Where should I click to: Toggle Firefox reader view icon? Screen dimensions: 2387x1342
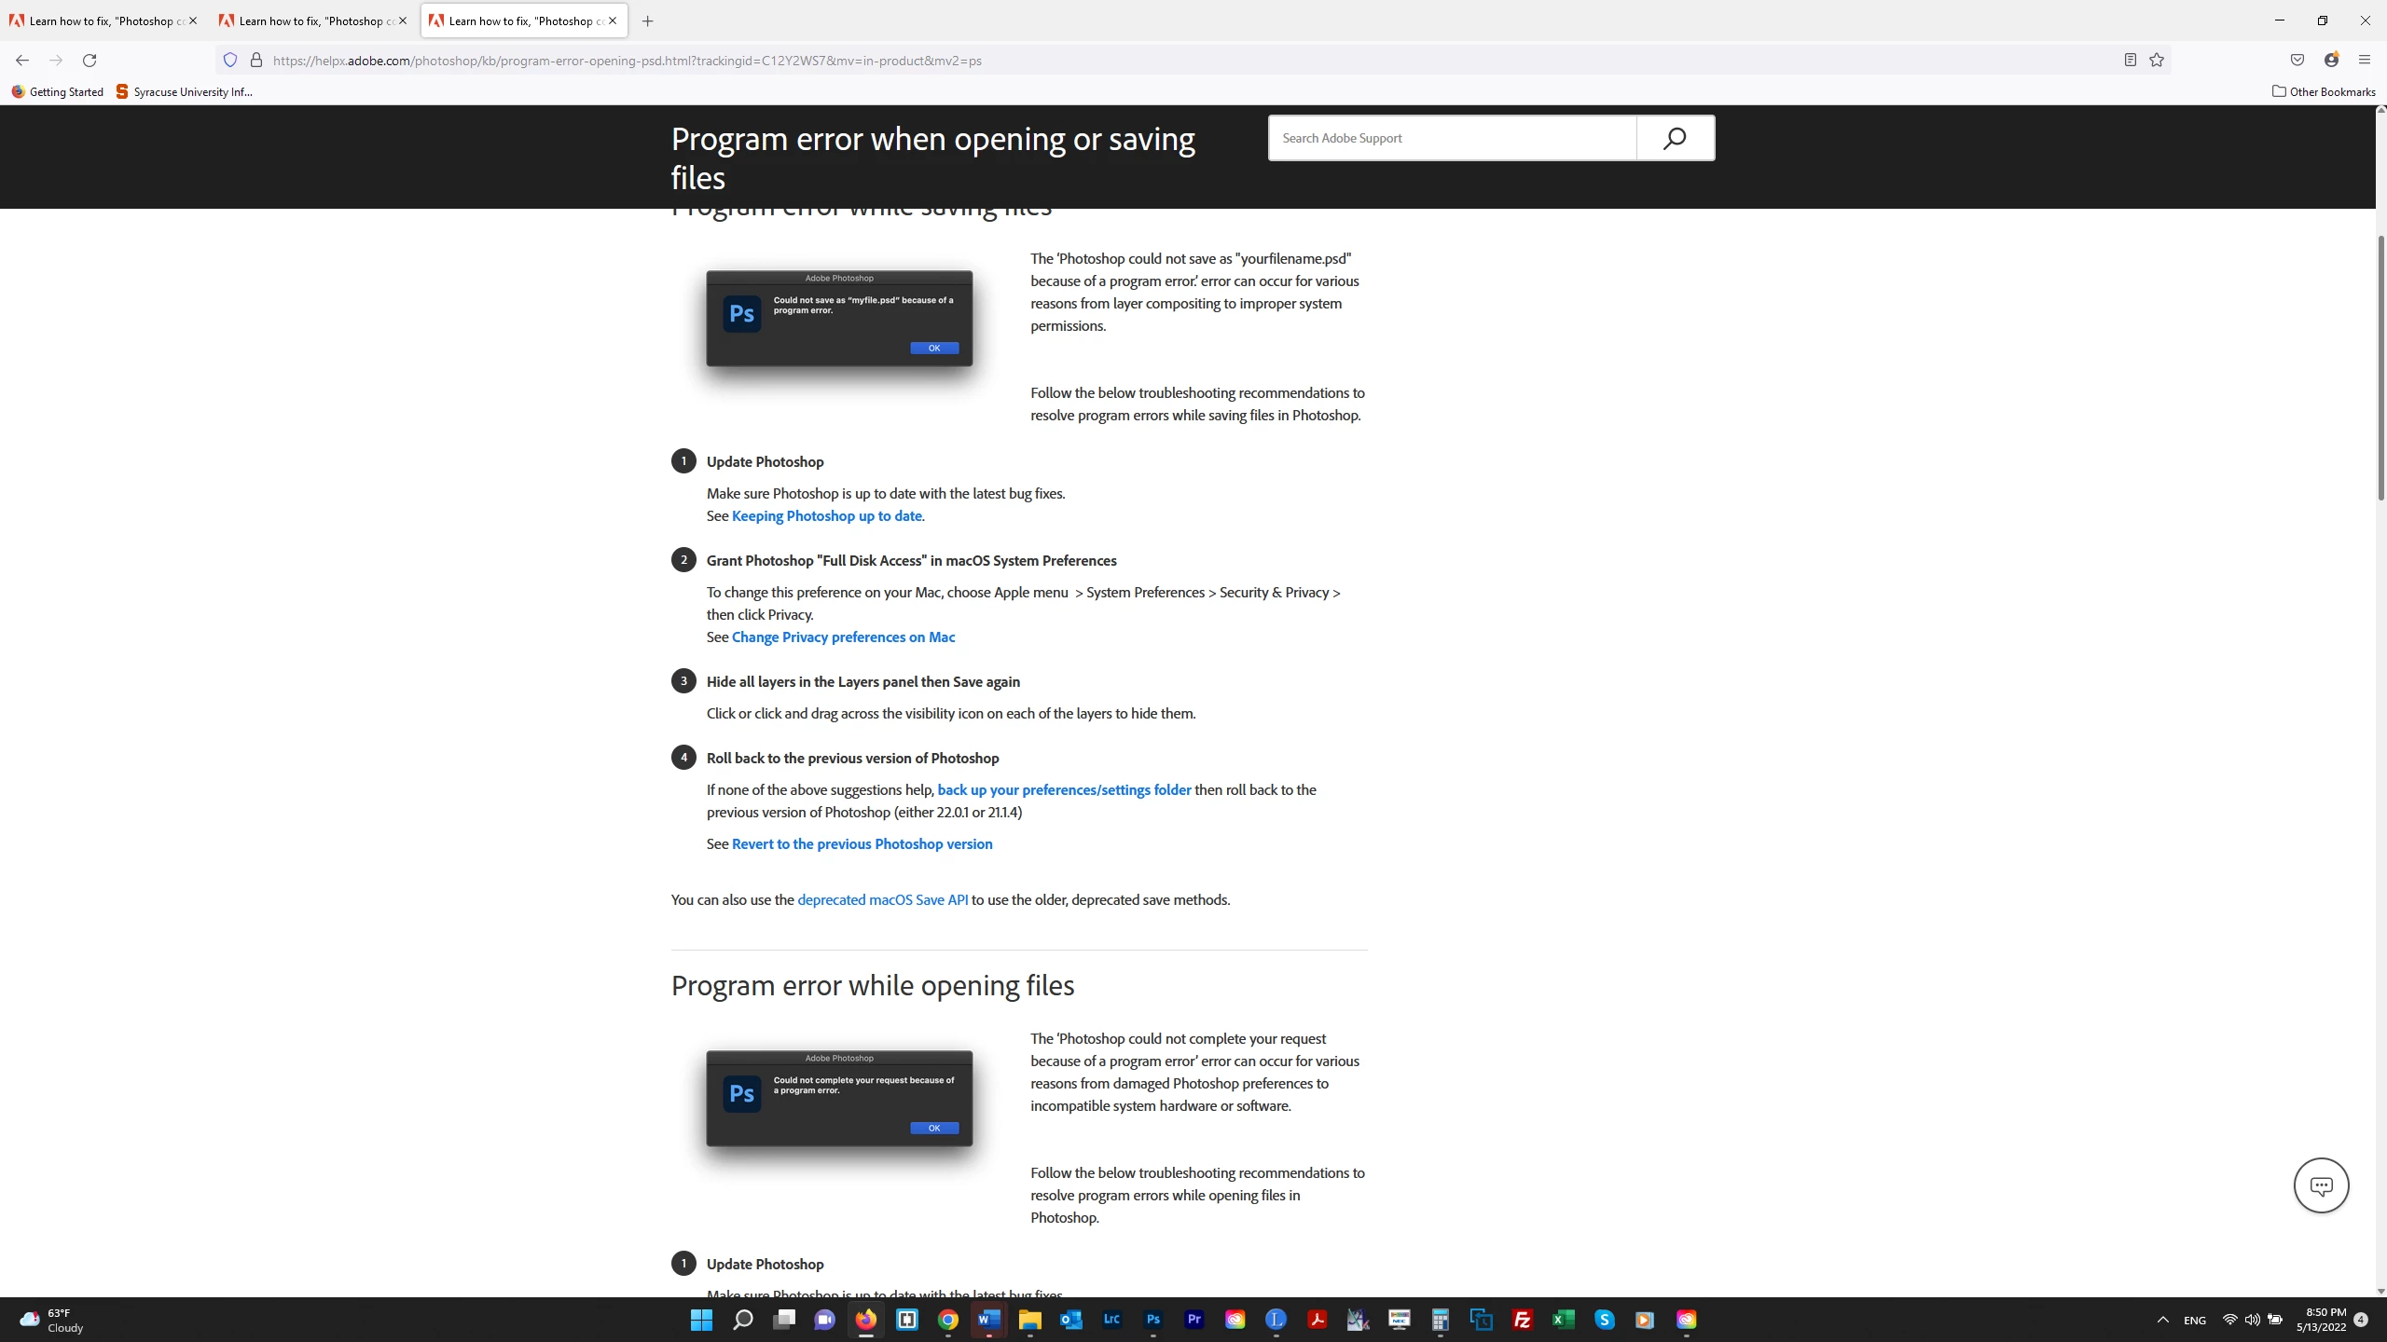click(2130, 61)
